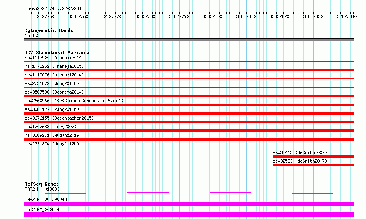Open the nsv1119076 (Alsmadi2014) variant label
This screenshot has height=219, width=366.
pos(54,75)
